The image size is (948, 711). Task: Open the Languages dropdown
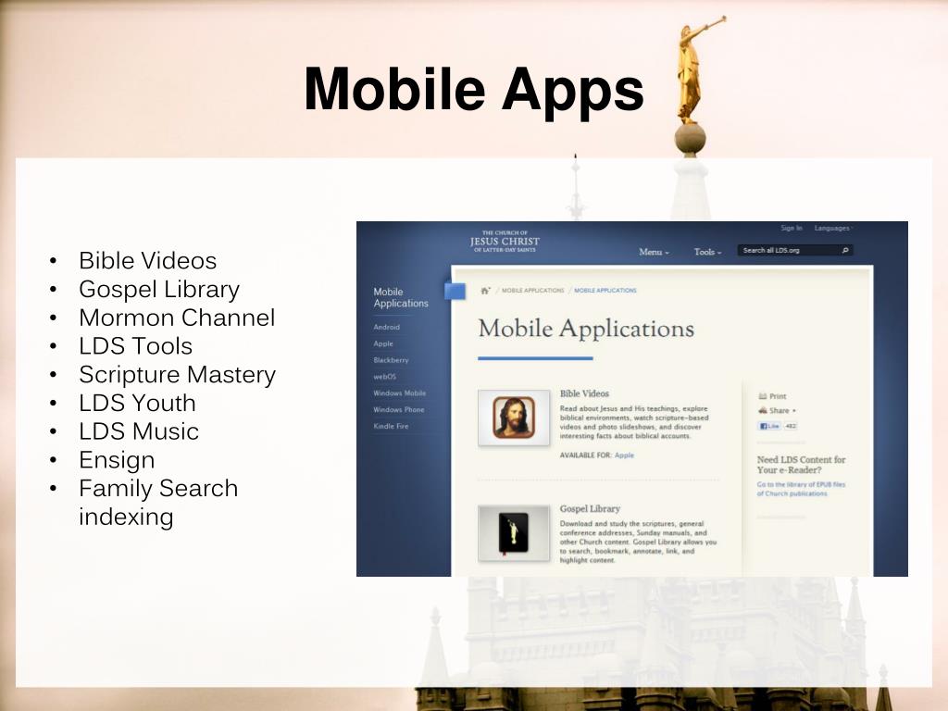click(832, 228)
